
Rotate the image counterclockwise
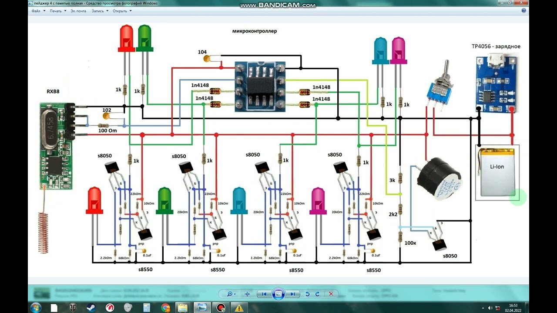pyautogui.click(x=307, y=294)
